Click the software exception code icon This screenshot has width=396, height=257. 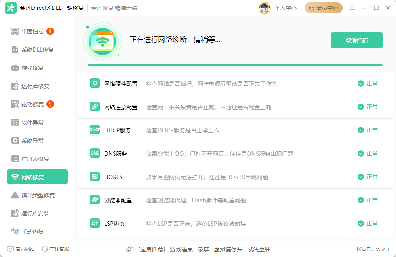click(15, 122)
